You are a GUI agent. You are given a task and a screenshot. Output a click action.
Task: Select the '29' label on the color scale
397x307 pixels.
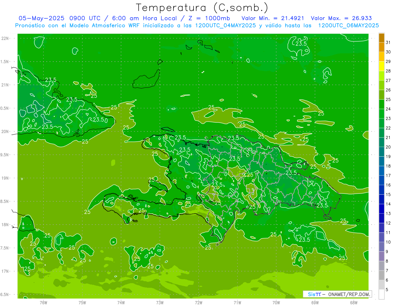tap(388, 62)
